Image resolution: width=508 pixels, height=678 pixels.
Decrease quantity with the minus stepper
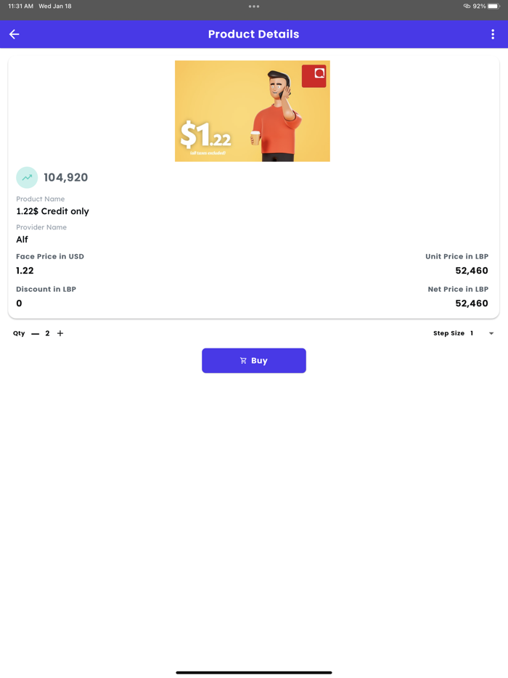[x=35, y=333]
